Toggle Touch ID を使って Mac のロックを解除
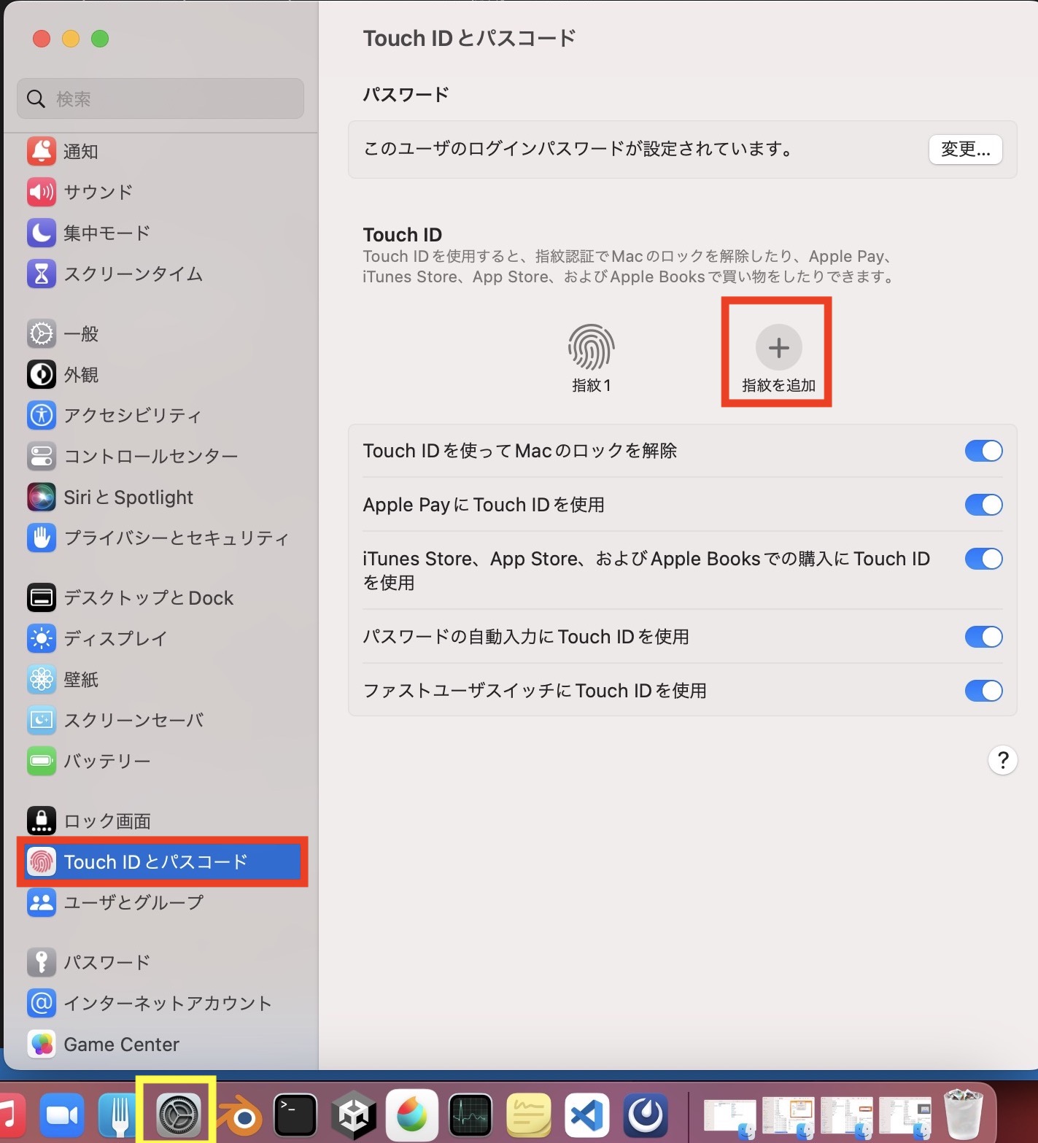This screenshot has width=1038, height=1143. pyautogui.click(x=983, y=451)
